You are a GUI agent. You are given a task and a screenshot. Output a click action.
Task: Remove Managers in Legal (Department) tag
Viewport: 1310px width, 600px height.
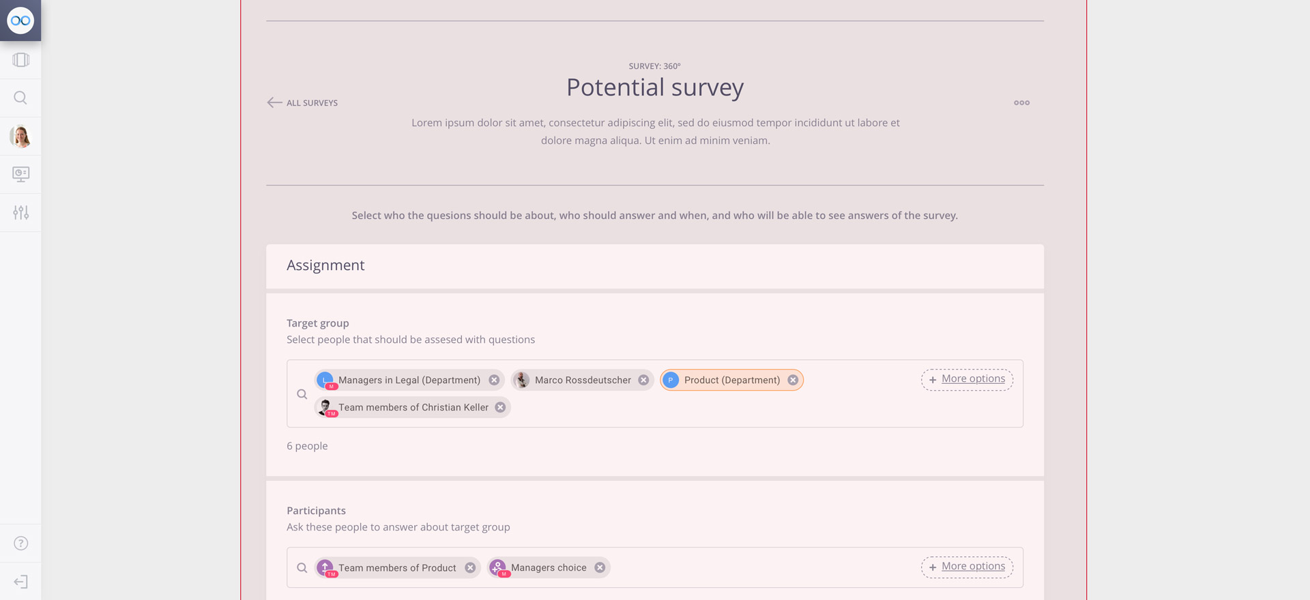coord(494,380)
